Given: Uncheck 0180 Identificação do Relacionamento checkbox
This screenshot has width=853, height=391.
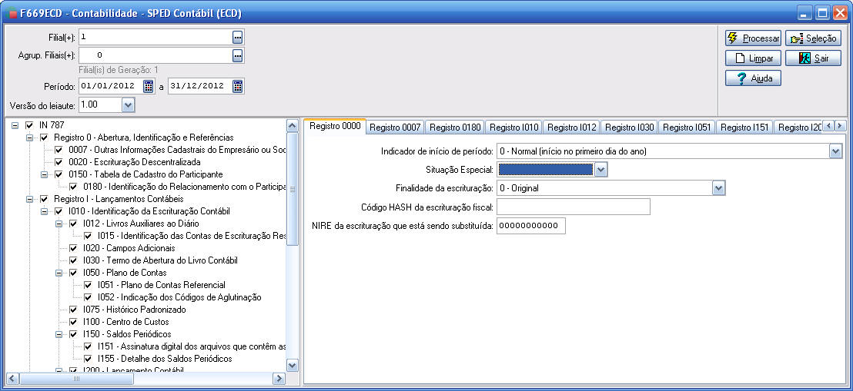Looking at the screenshot, I should (x=73, y=187).
